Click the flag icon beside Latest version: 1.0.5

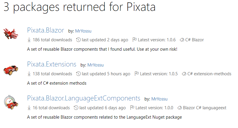137,74
